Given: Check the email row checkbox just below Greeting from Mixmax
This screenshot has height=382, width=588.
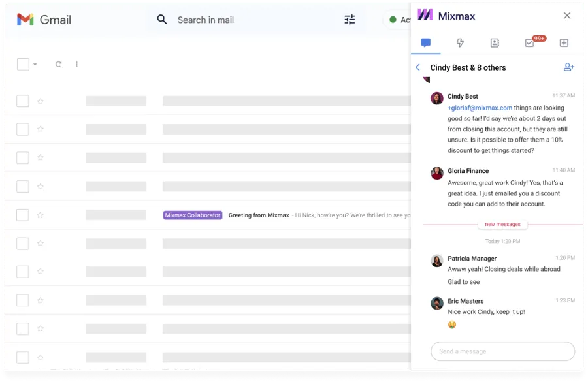Looking at the screenshot, I should (x=22, y=244).
